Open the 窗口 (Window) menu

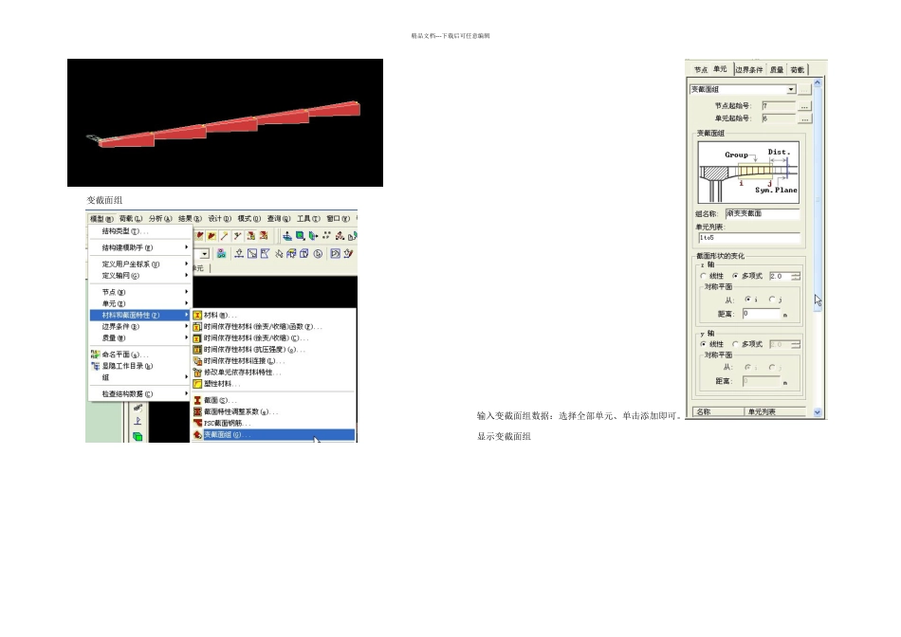pos(338,219)
